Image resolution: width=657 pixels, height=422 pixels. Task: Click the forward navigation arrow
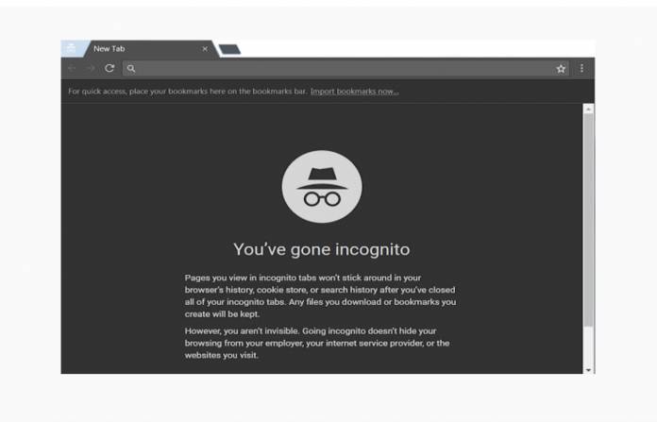coord(90,68)
